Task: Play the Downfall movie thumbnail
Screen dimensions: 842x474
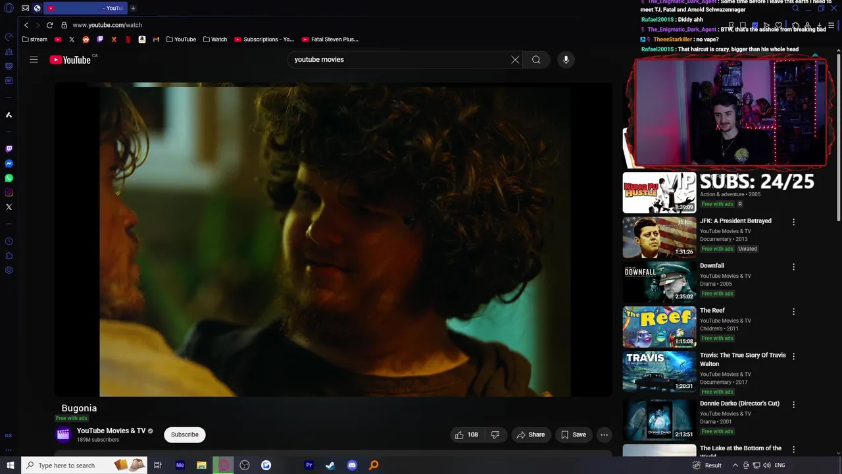Action: click(x=659, y=282)
